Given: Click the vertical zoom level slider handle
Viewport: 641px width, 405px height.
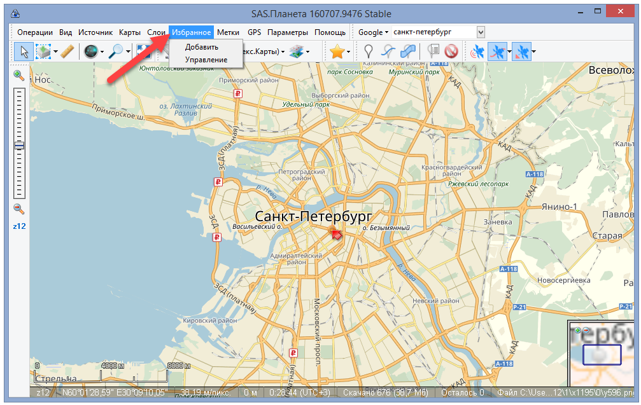Looking at the screenshot, I should (19, 146).
